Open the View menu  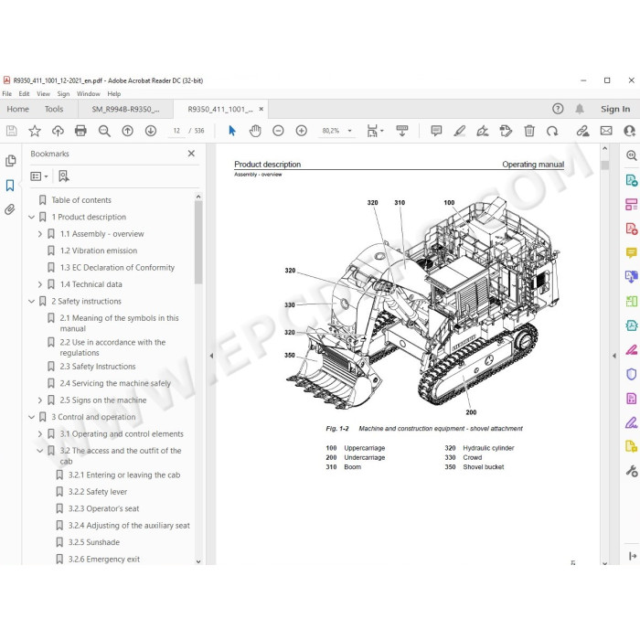(x=43, y=93)
